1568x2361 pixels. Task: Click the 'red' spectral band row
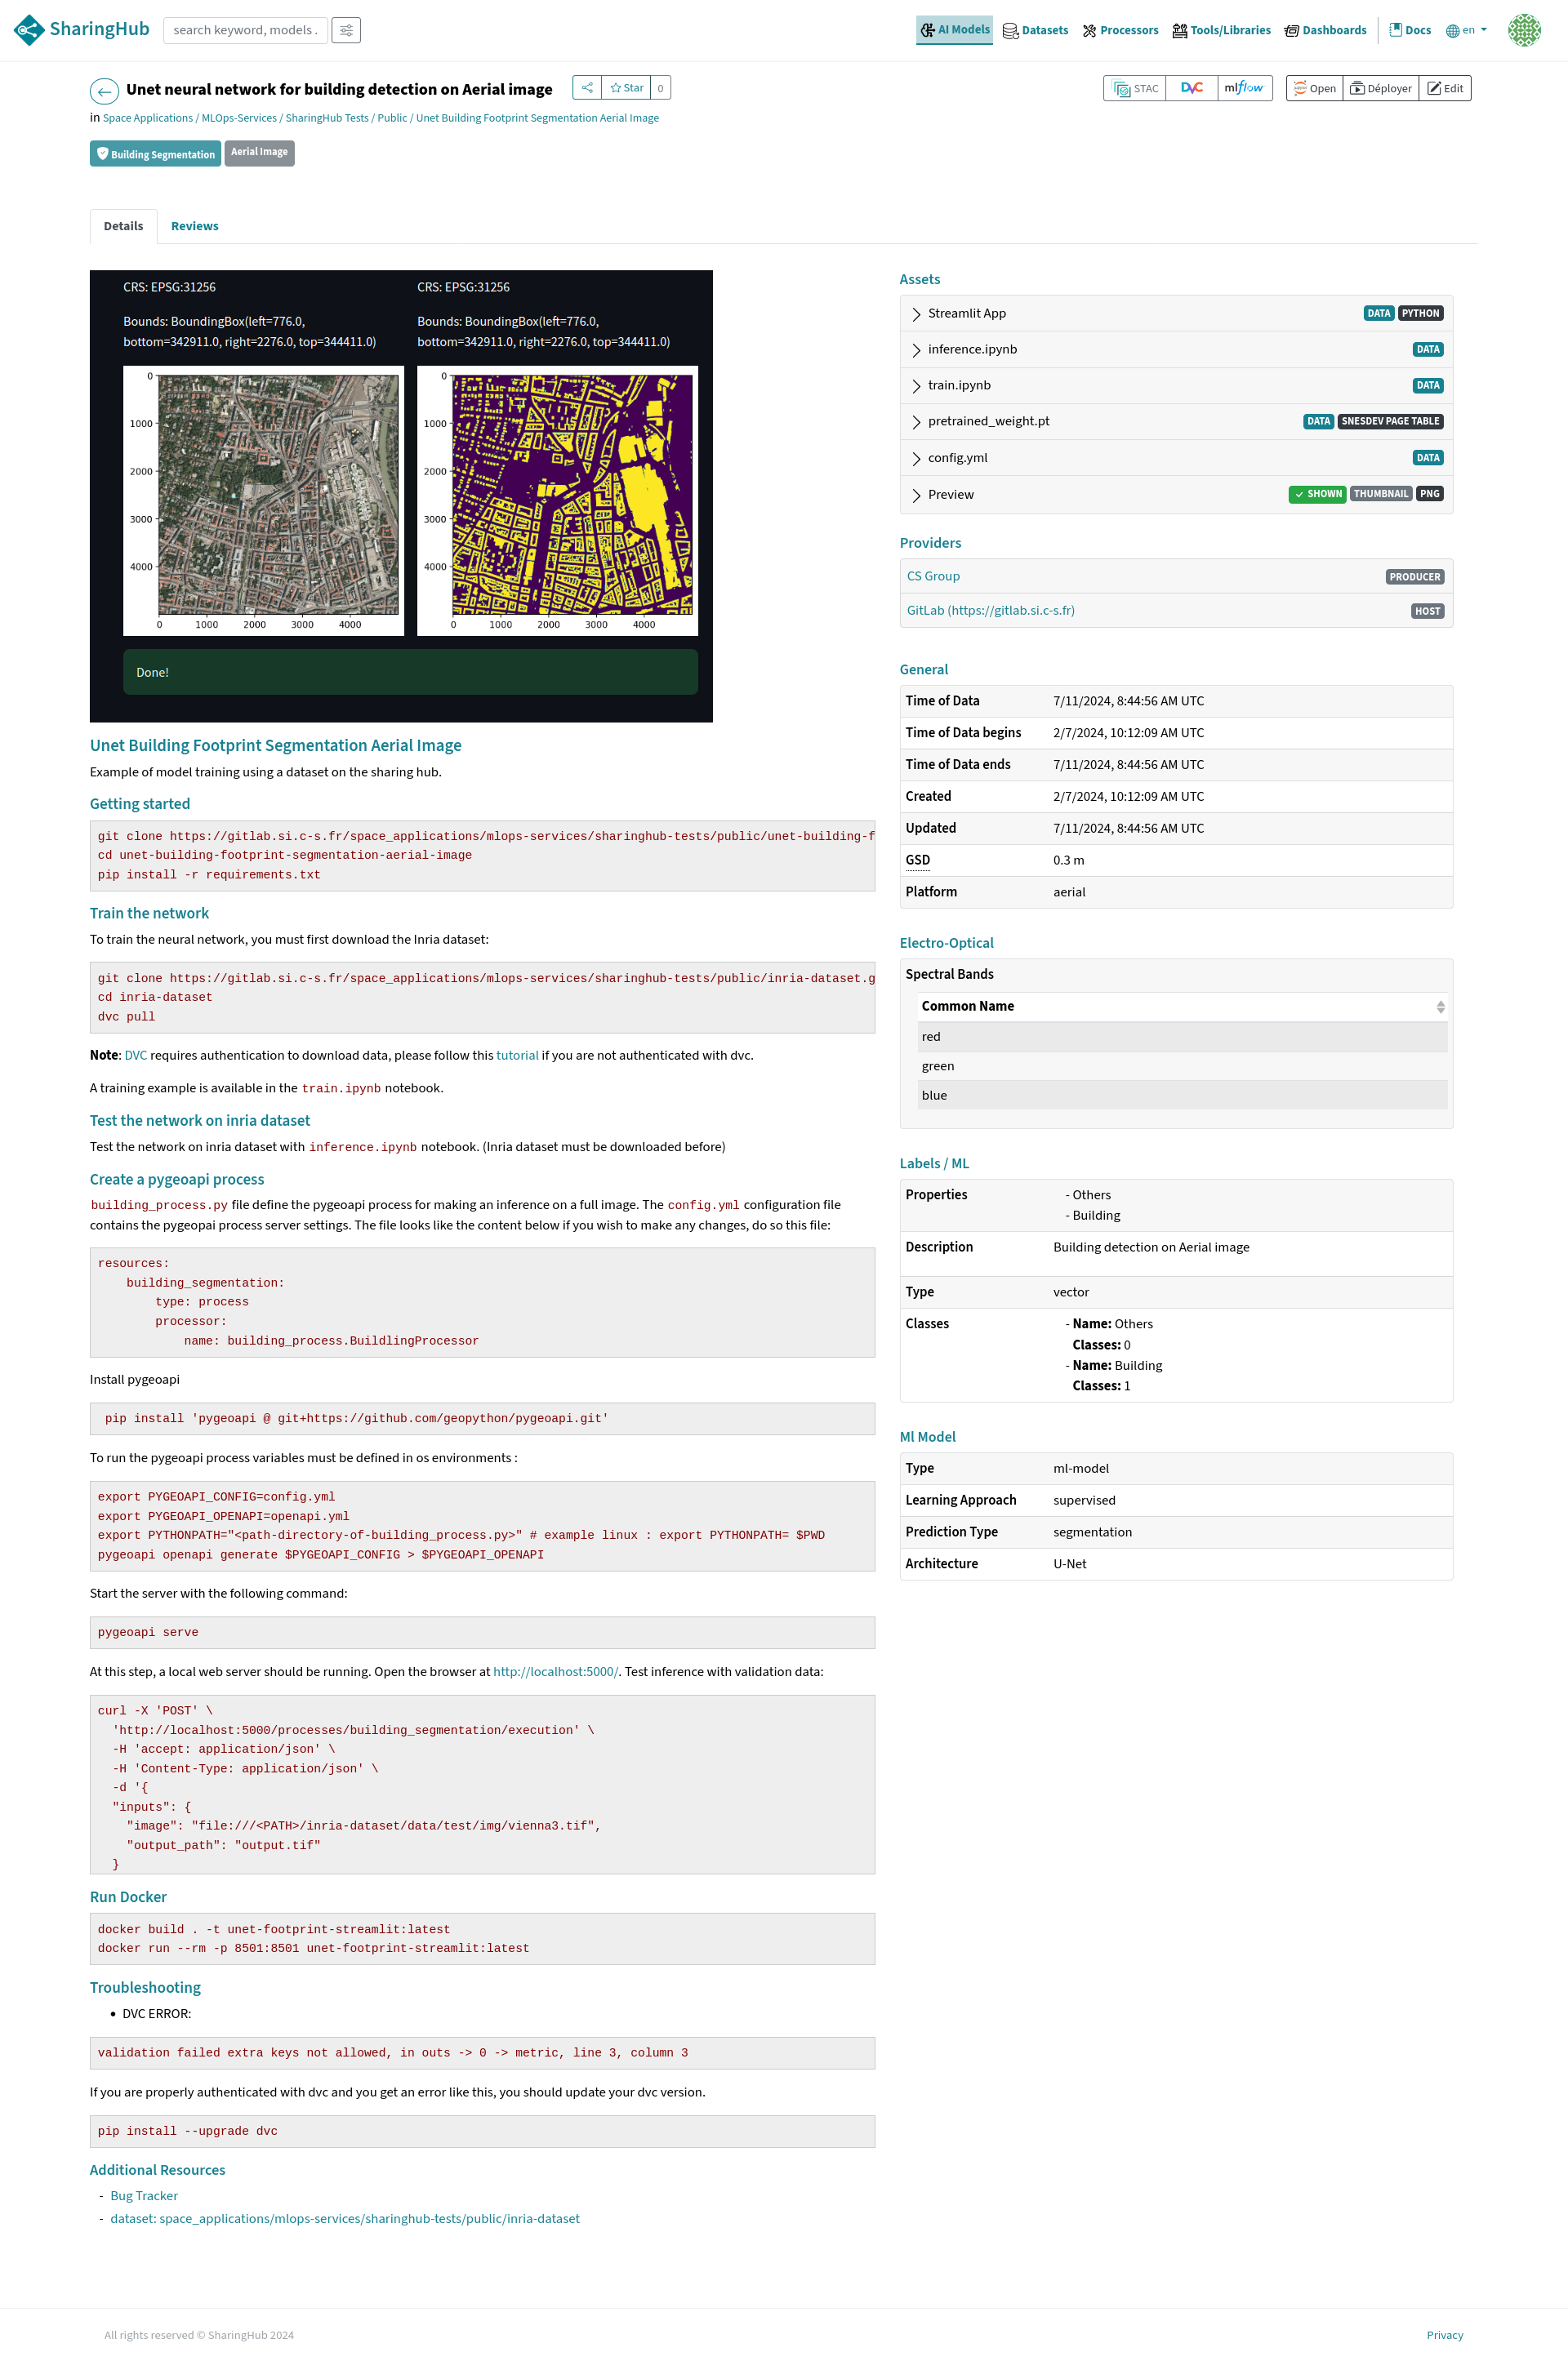(x=1182, y=1037)
